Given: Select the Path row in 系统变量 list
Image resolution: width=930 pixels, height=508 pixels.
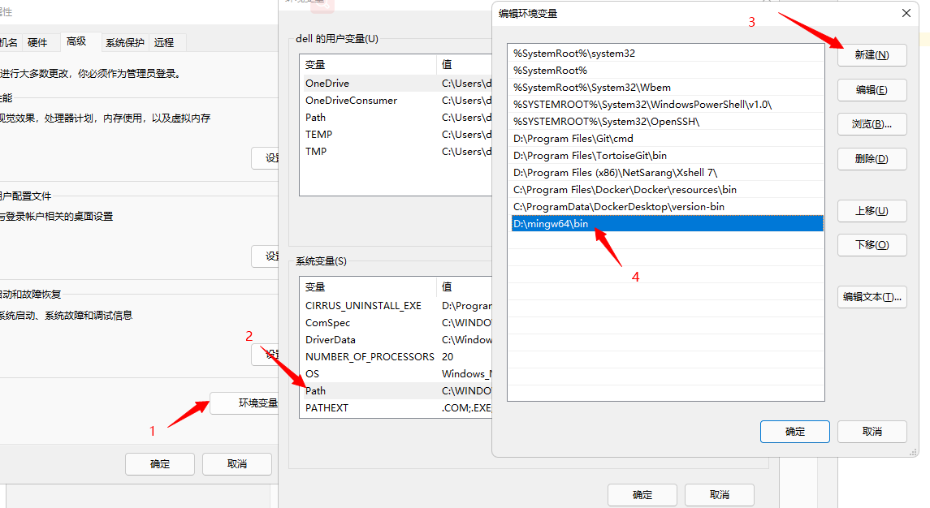Looking at the screenshot, I should 316,390.
